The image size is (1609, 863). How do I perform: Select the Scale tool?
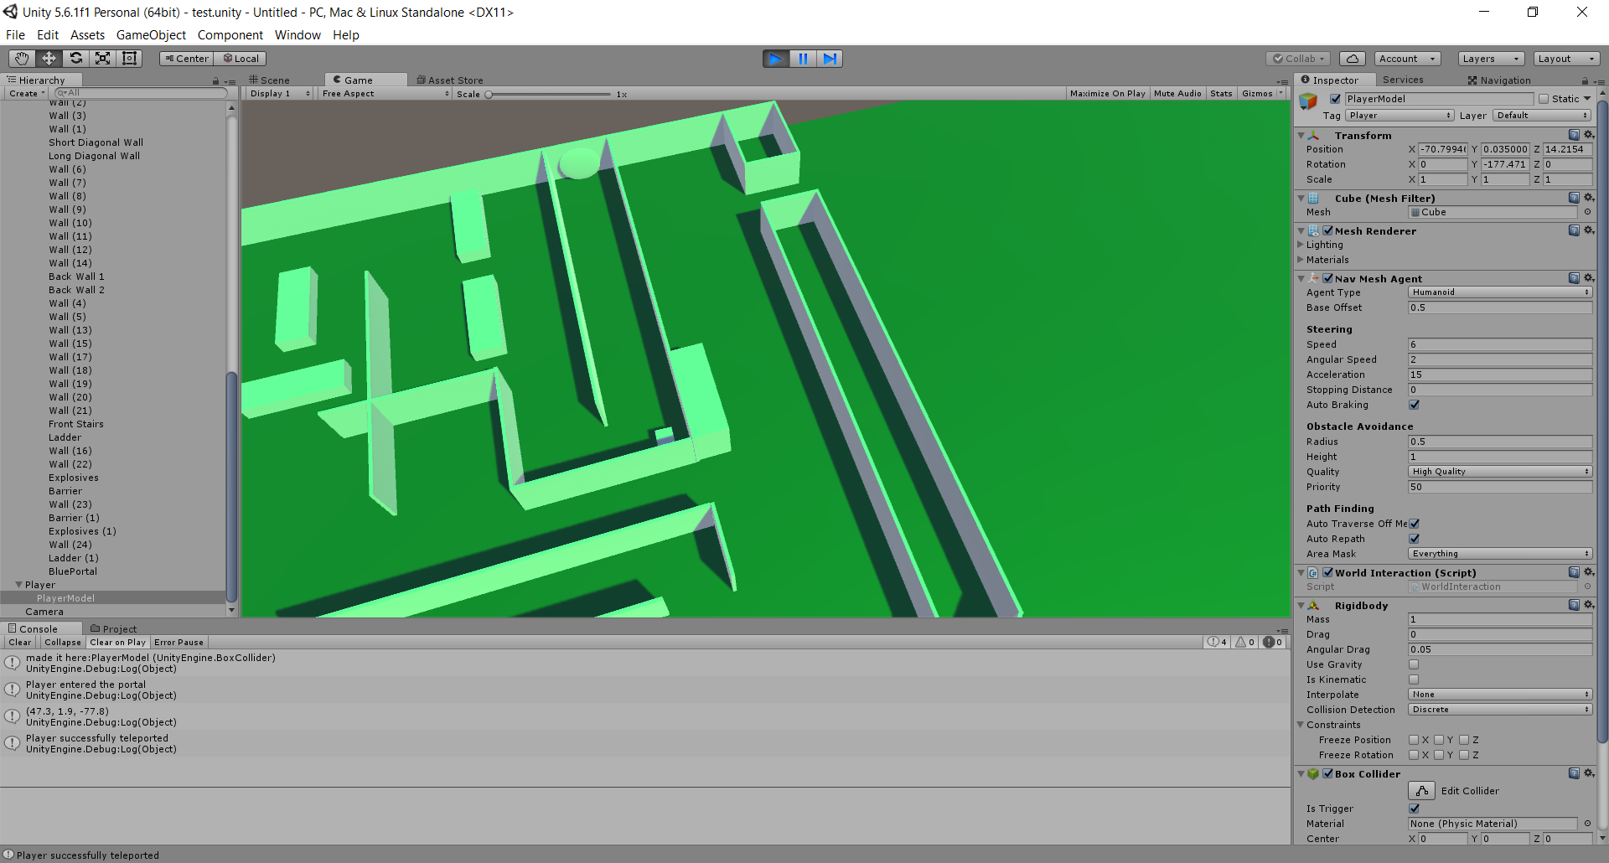click(102, 59)
